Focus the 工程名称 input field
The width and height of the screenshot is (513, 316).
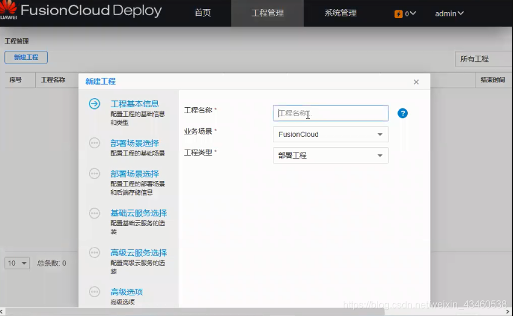coord(330,113)
